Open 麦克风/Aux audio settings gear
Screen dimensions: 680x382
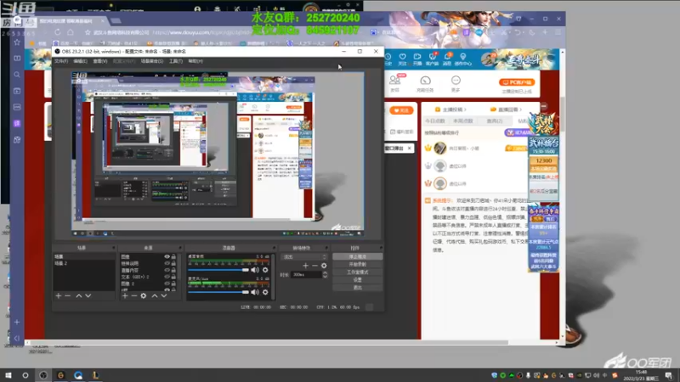(x=265, y=292)
